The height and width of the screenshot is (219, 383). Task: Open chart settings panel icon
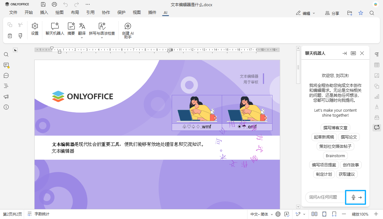377,97
